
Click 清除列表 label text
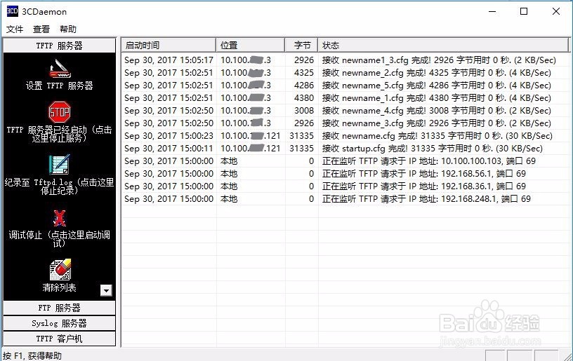[59, 287]
